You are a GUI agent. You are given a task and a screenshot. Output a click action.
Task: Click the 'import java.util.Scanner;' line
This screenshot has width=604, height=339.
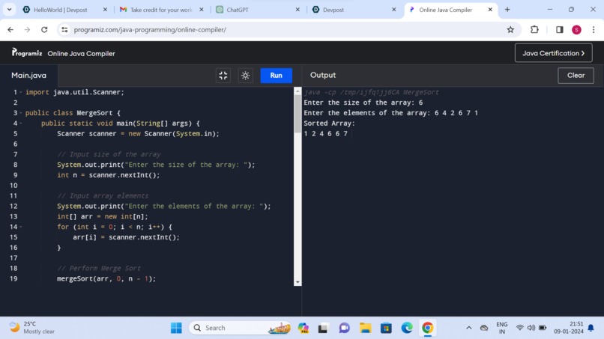[x=75, y=92]
